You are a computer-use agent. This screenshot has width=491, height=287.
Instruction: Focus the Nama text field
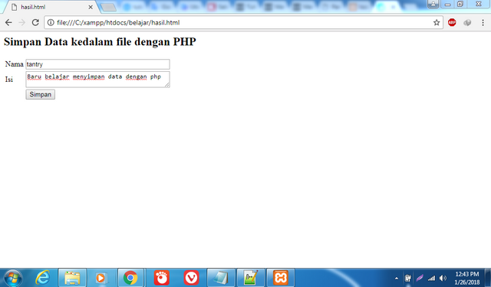coord(97,64)
